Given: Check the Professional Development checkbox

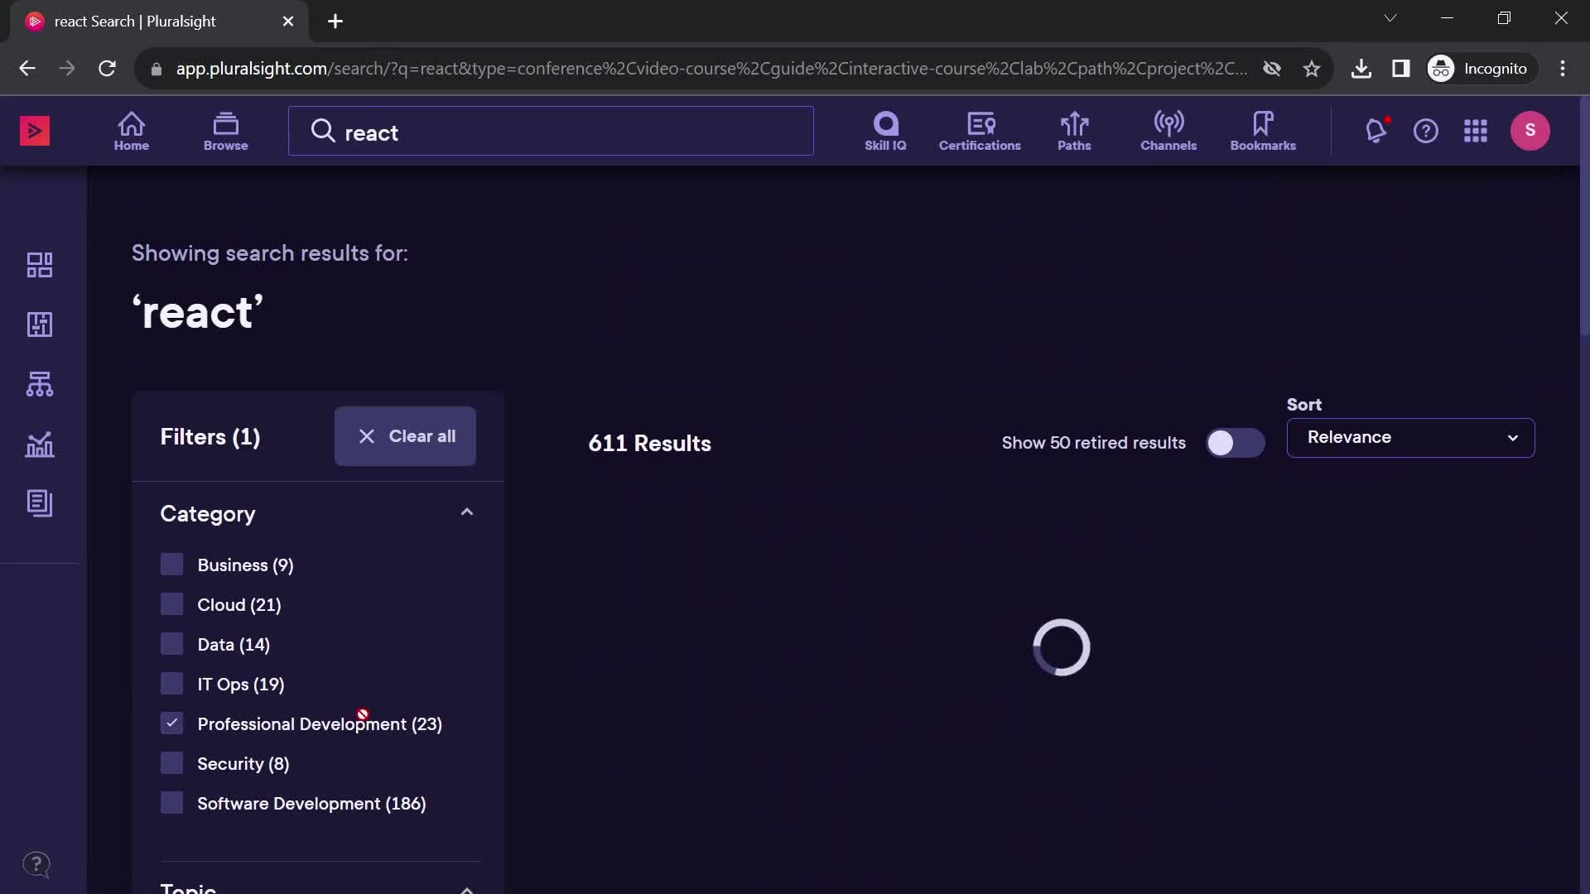Looking at the screenshot, I should coord(171,723).
